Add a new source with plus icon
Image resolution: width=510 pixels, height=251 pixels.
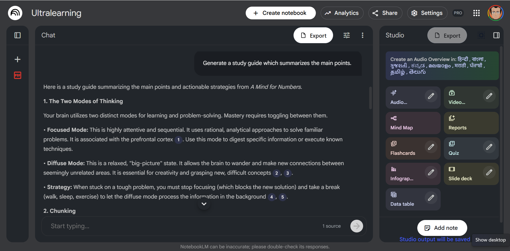(x=18, y=59)
